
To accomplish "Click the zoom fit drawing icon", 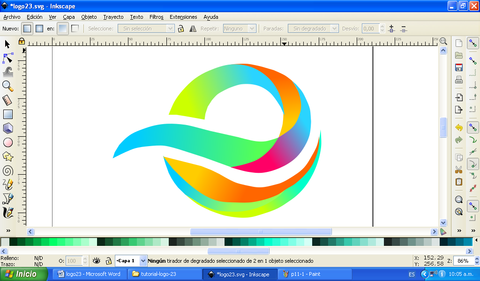I will pyautogui.click(x=458, y=212).
